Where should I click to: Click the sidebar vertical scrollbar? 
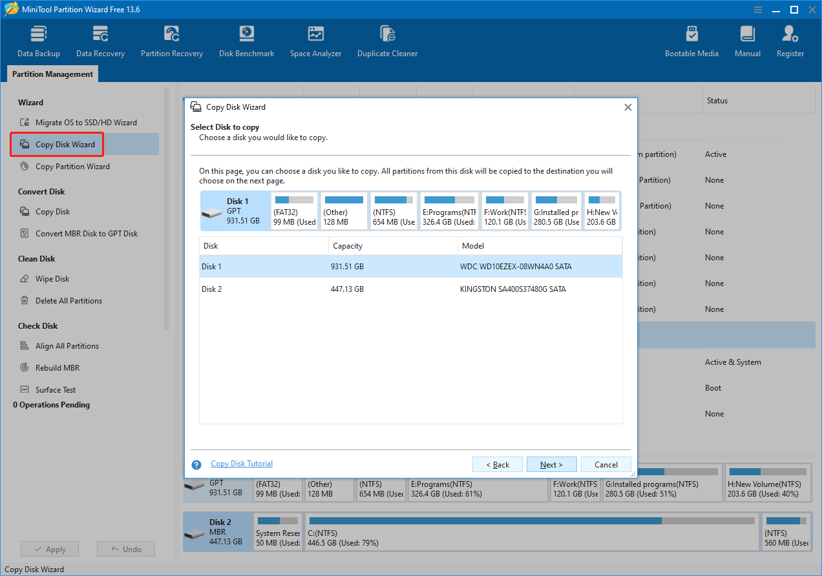pyautogui.click(x=167, y=209)
